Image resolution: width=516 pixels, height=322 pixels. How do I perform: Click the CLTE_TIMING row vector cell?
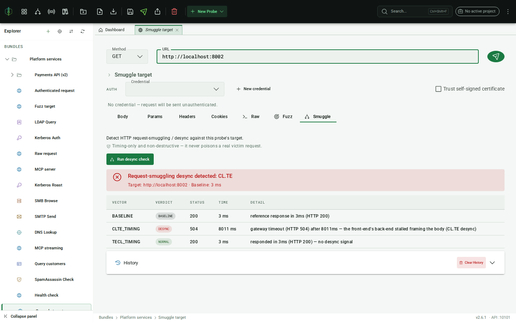[126, 229]
